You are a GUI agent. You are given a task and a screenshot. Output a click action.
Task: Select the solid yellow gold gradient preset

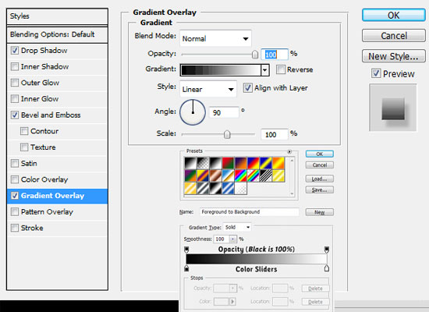coord(278,176)
